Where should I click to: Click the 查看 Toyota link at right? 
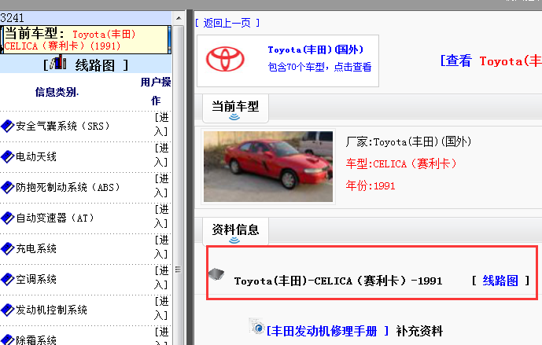click(491, 61)
